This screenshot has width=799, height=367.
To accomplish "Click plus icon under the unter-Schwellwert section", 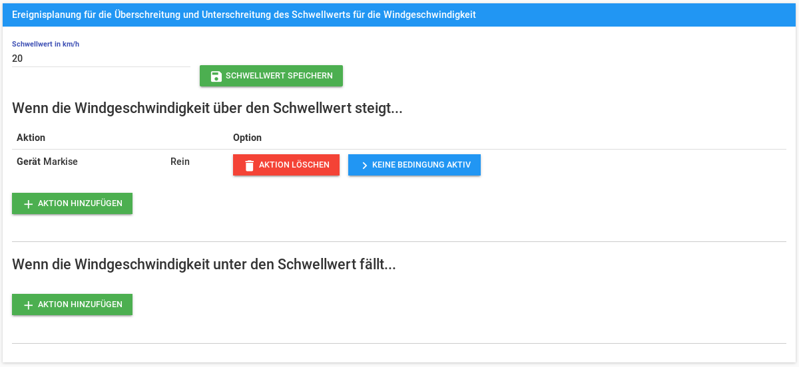I will click(x=28, y=305).
